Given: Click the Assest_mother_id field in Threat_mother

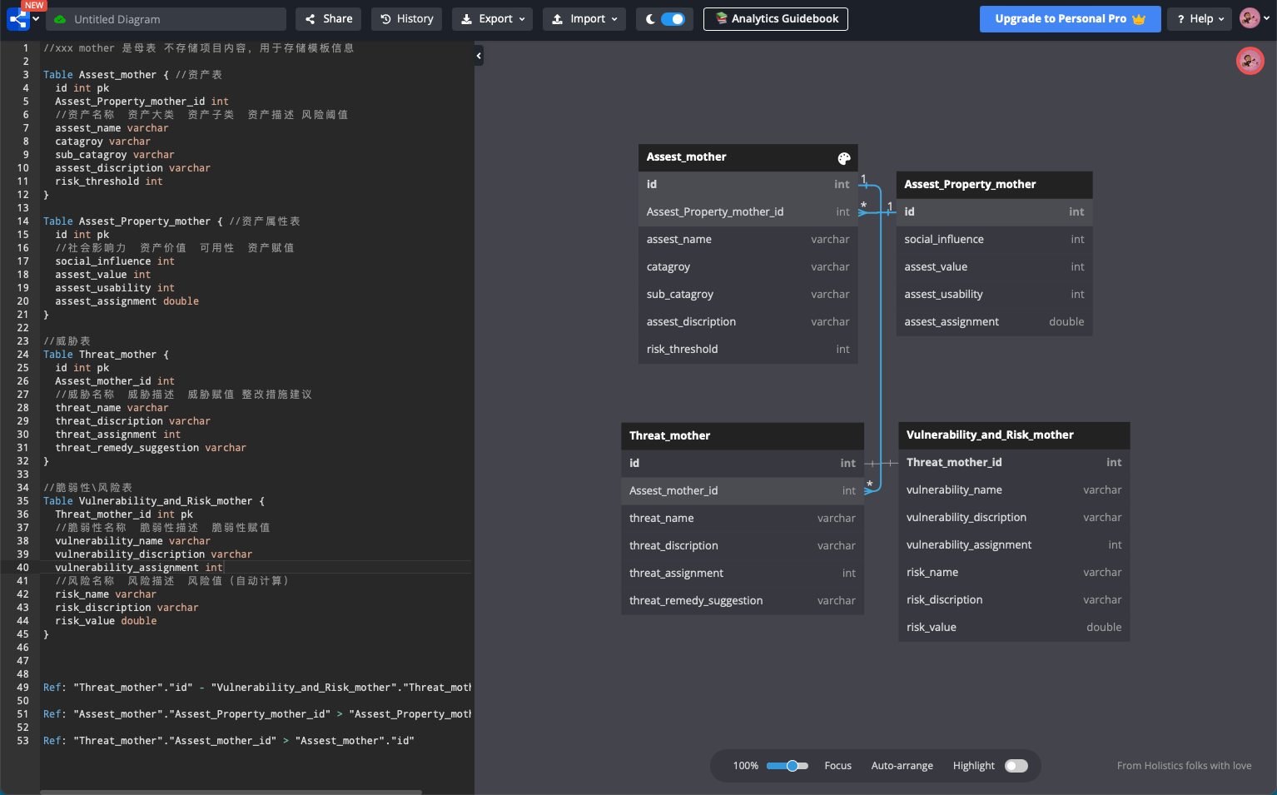Looking at the screenshot, I should pos(742,491).
